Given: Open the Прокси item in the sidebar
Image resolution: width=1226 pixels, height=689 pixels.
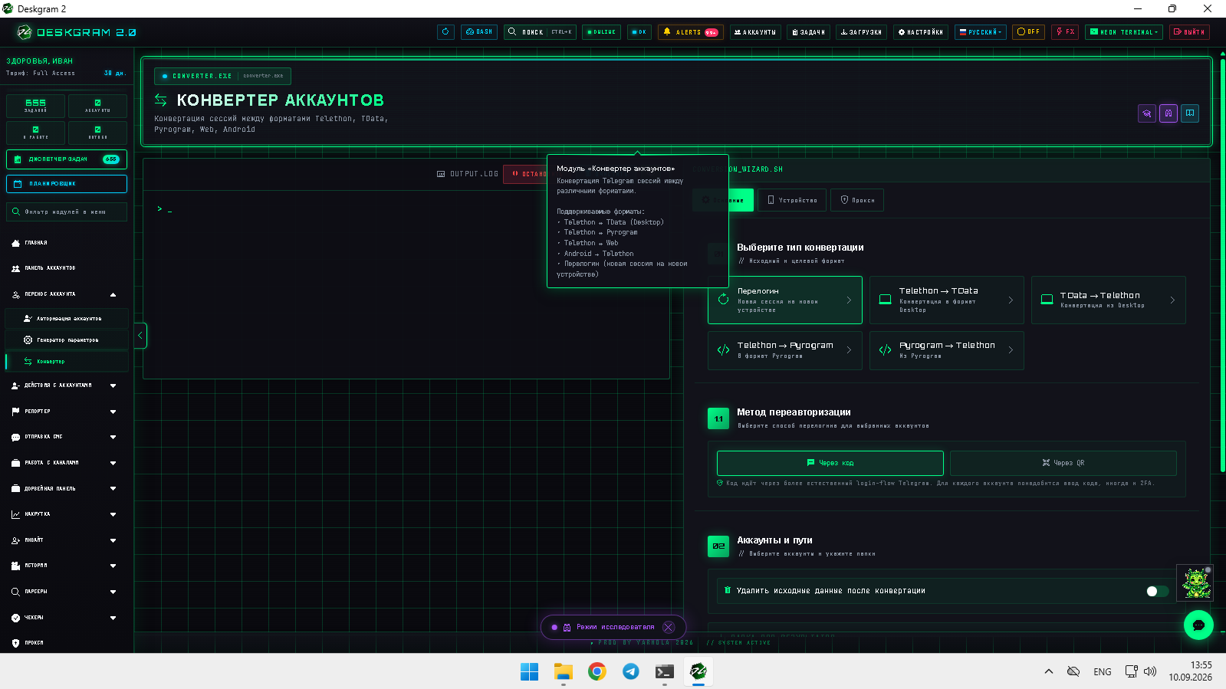Looking at the screenshot, I should point(65,643).
